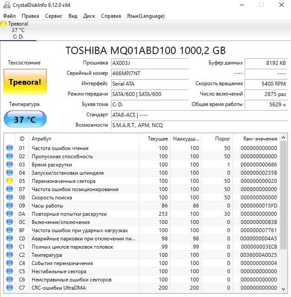Click the status icon for row C2 Температура
This screenshot has width=291, height=297.
pyautogui.click(x=10, y=255)
